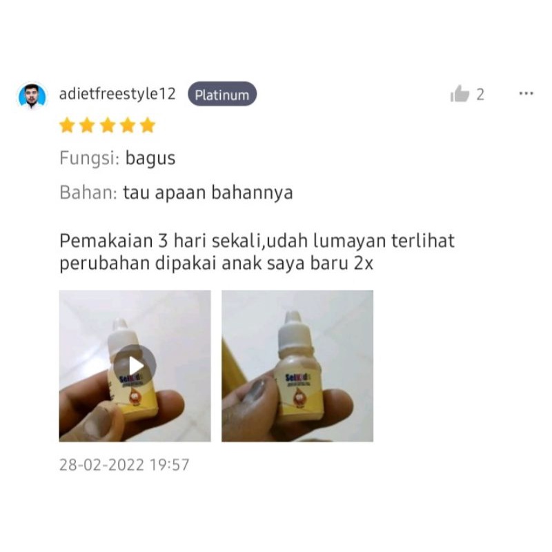Viewport: 552px width, 552px height.
Task: Click the like count number 2
Action: coord(480,95)
